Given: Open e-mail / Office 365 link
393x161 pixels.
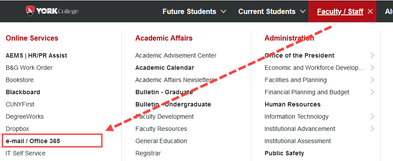Looking at the screenshot, I should coord(33,141).
